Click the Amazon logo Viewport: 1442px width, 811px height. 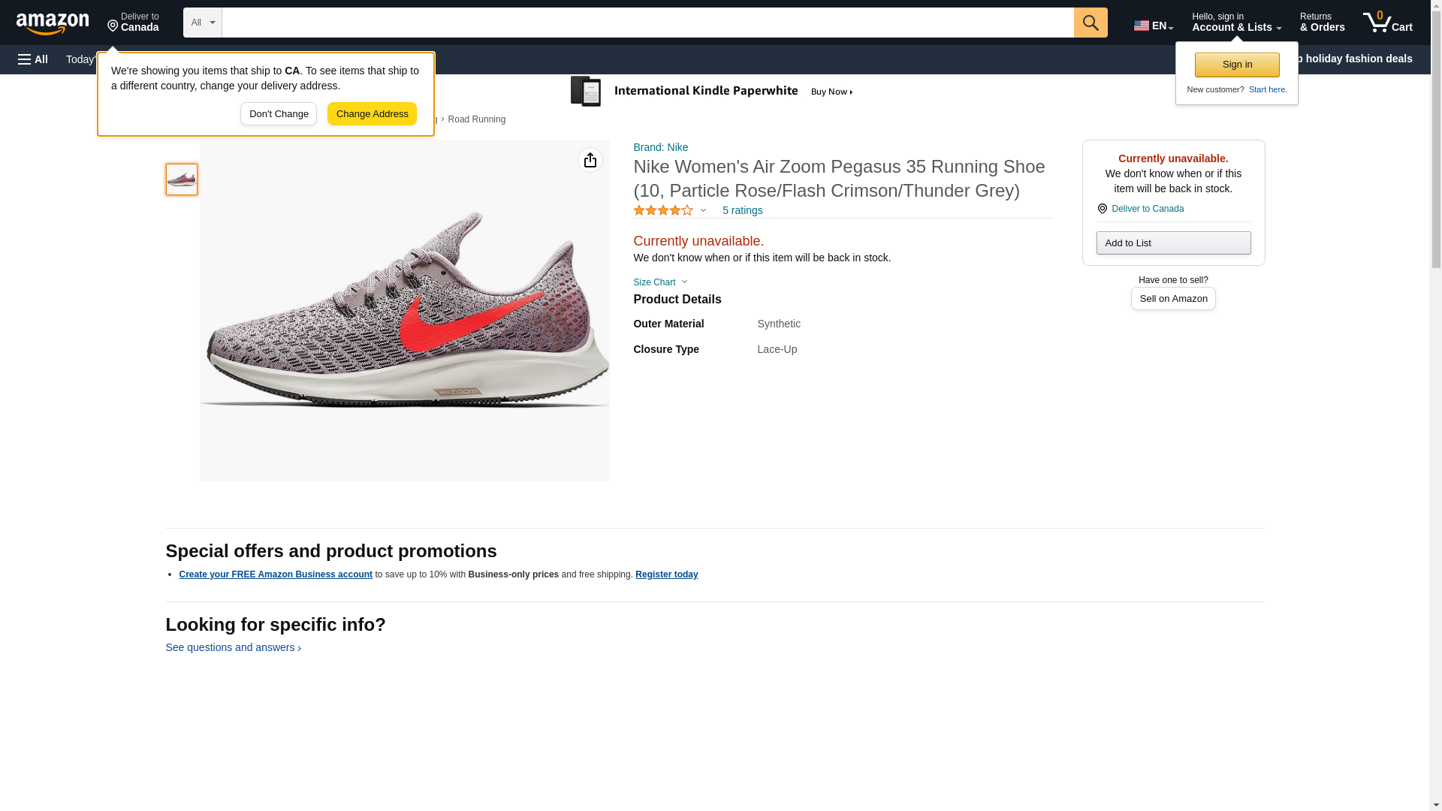point(53,23)
